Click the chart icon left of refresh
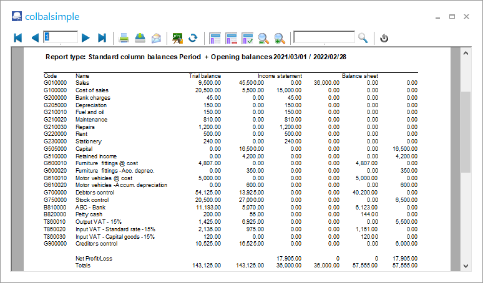The width and height of the screenshot is (483, 283). point(177,38)
